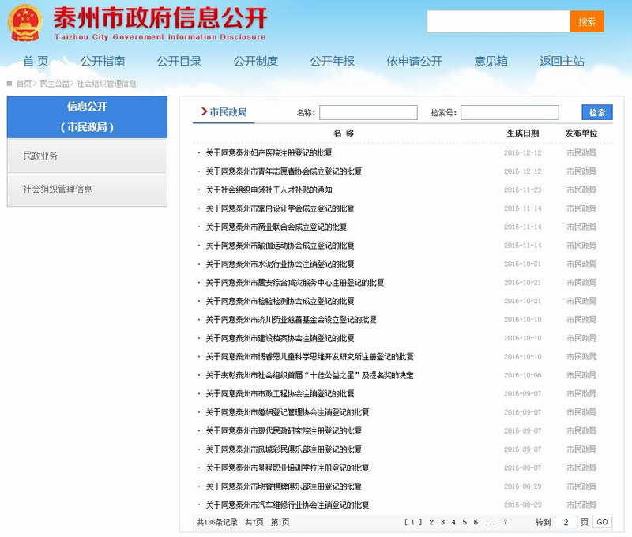Go to 公开目录 in navigation bar
This screenshot has height=537, width=632.
(x=179, y=61)
